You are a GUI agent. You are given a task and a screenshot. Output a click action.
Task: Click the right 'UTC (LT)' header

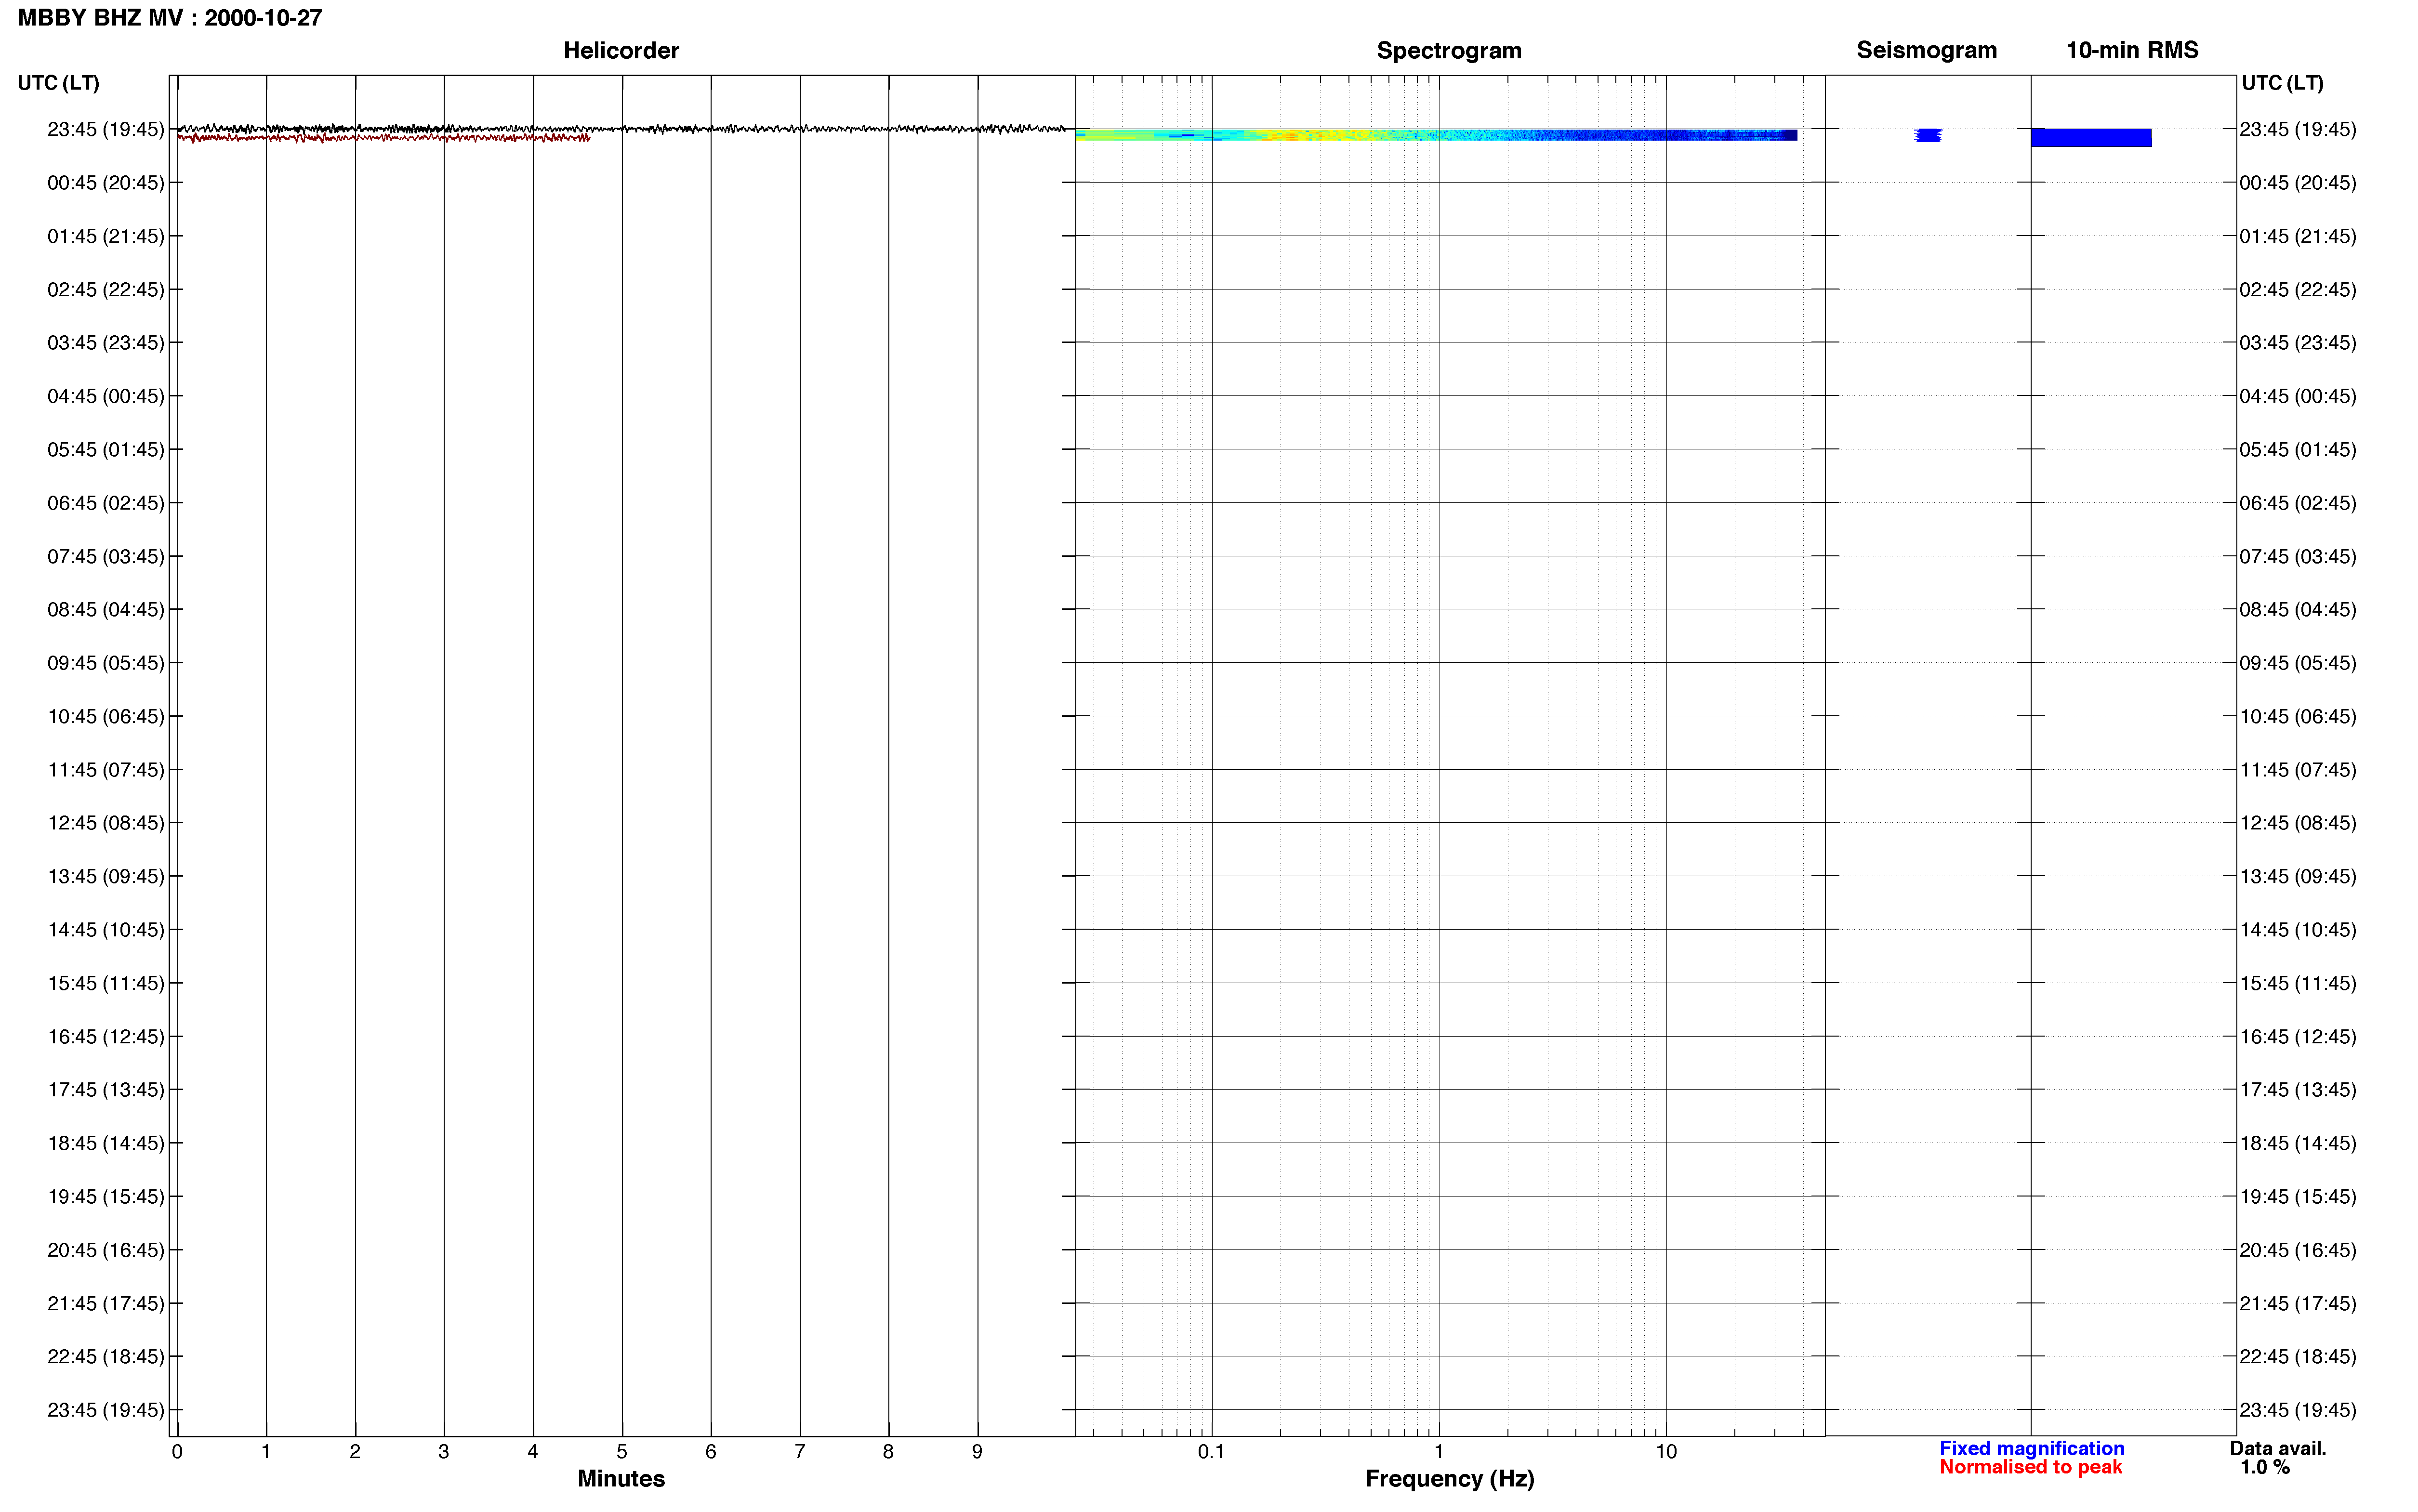(x=2283, y=83)
